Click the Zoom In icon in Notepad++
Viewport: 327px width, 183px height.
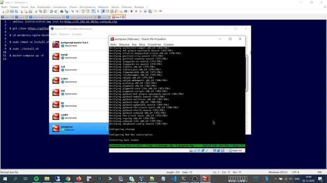pyautogui.click(x=73, y=12)
